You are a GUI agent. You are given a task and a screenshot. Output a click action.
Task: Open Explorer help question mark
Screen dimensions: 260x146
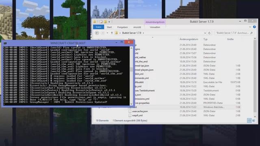[254, 27]
